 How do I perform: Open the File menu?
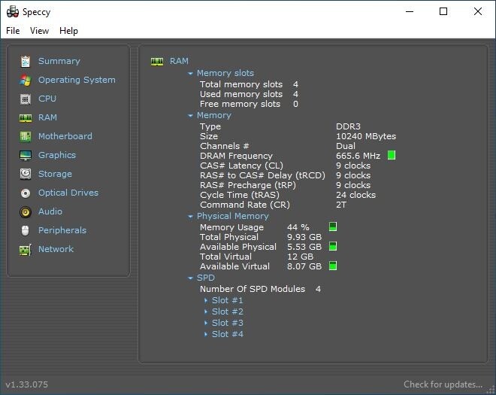click(x=13, y=31)
